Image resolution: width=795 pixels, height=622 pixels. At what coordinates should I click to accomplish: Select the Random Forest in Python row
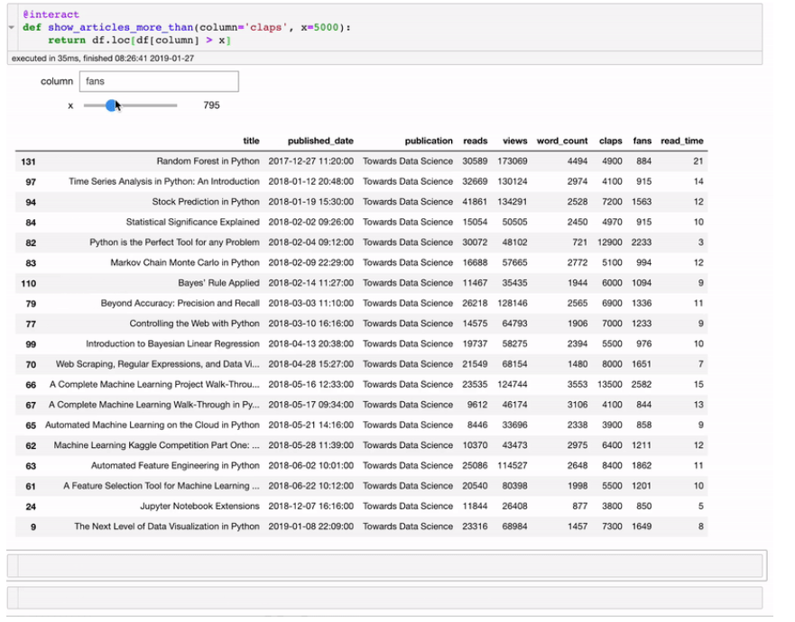[361, 161]
